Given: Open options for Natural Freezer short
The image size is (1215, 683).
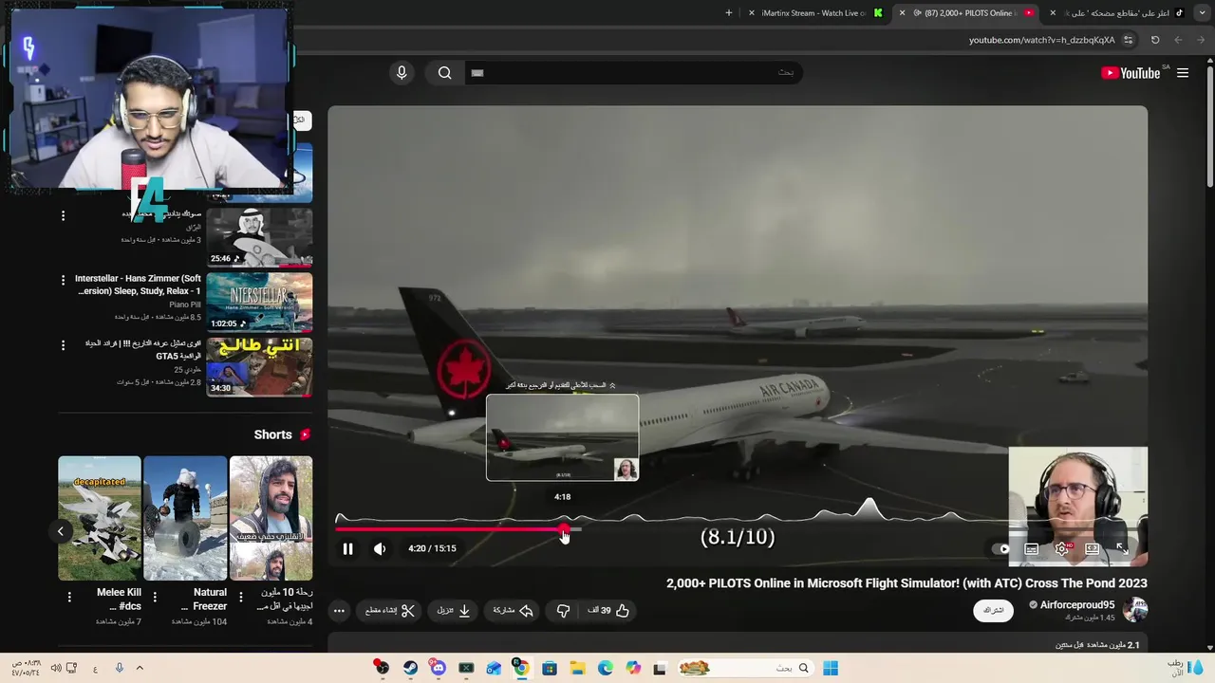Looking at the screenshot, I should coord(155,597).
